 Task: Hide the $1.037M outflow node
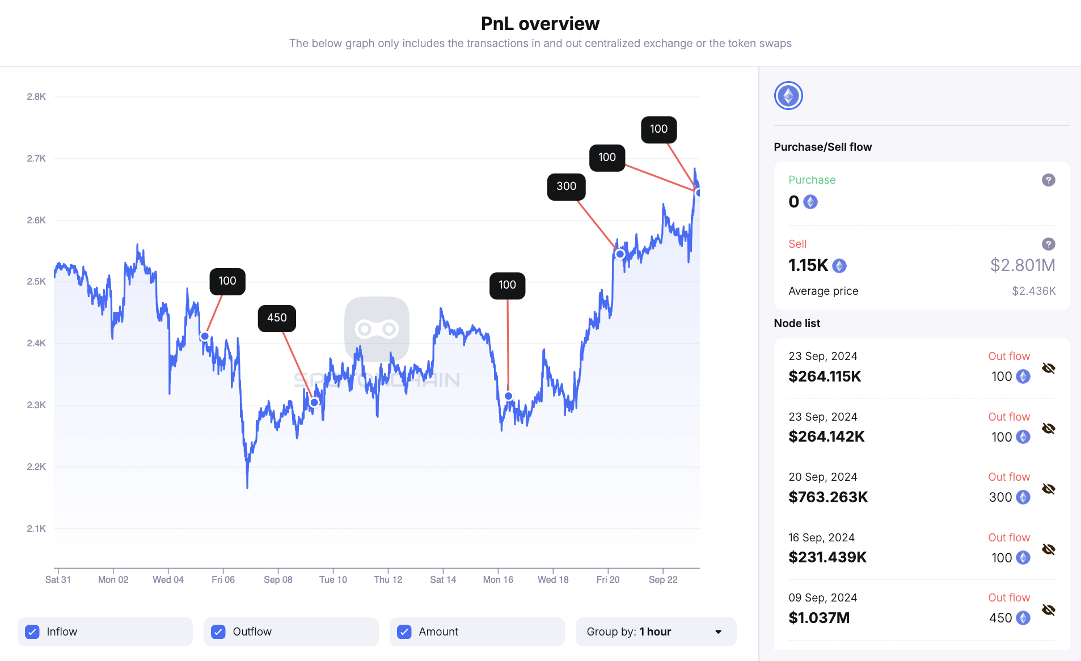click(x=1048, y=610)
